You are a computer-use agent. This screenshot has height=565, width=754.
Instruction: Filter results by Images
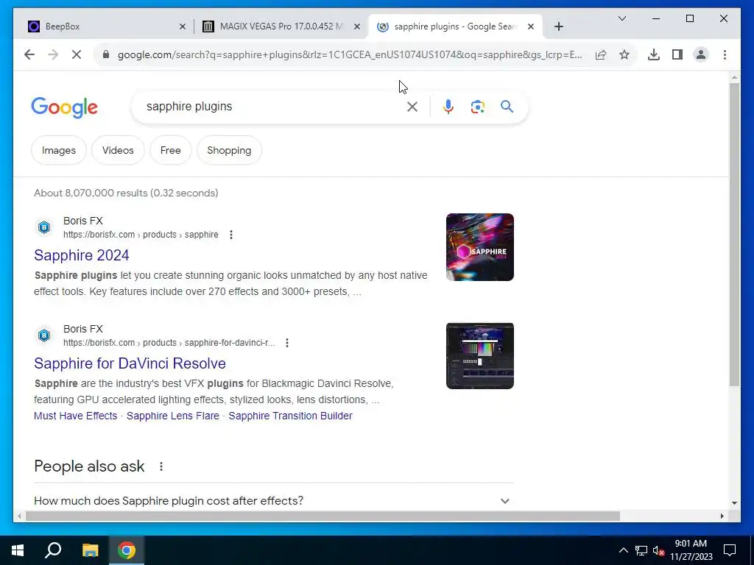(59, 150)
